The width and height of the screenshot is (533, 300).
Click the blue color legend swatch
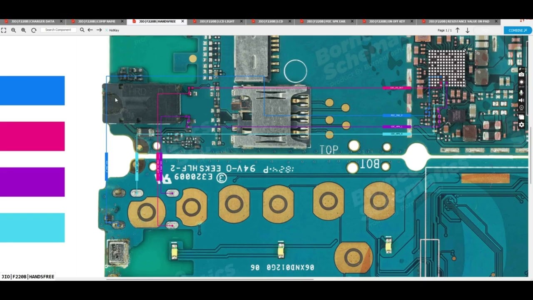tap(32, 90)
